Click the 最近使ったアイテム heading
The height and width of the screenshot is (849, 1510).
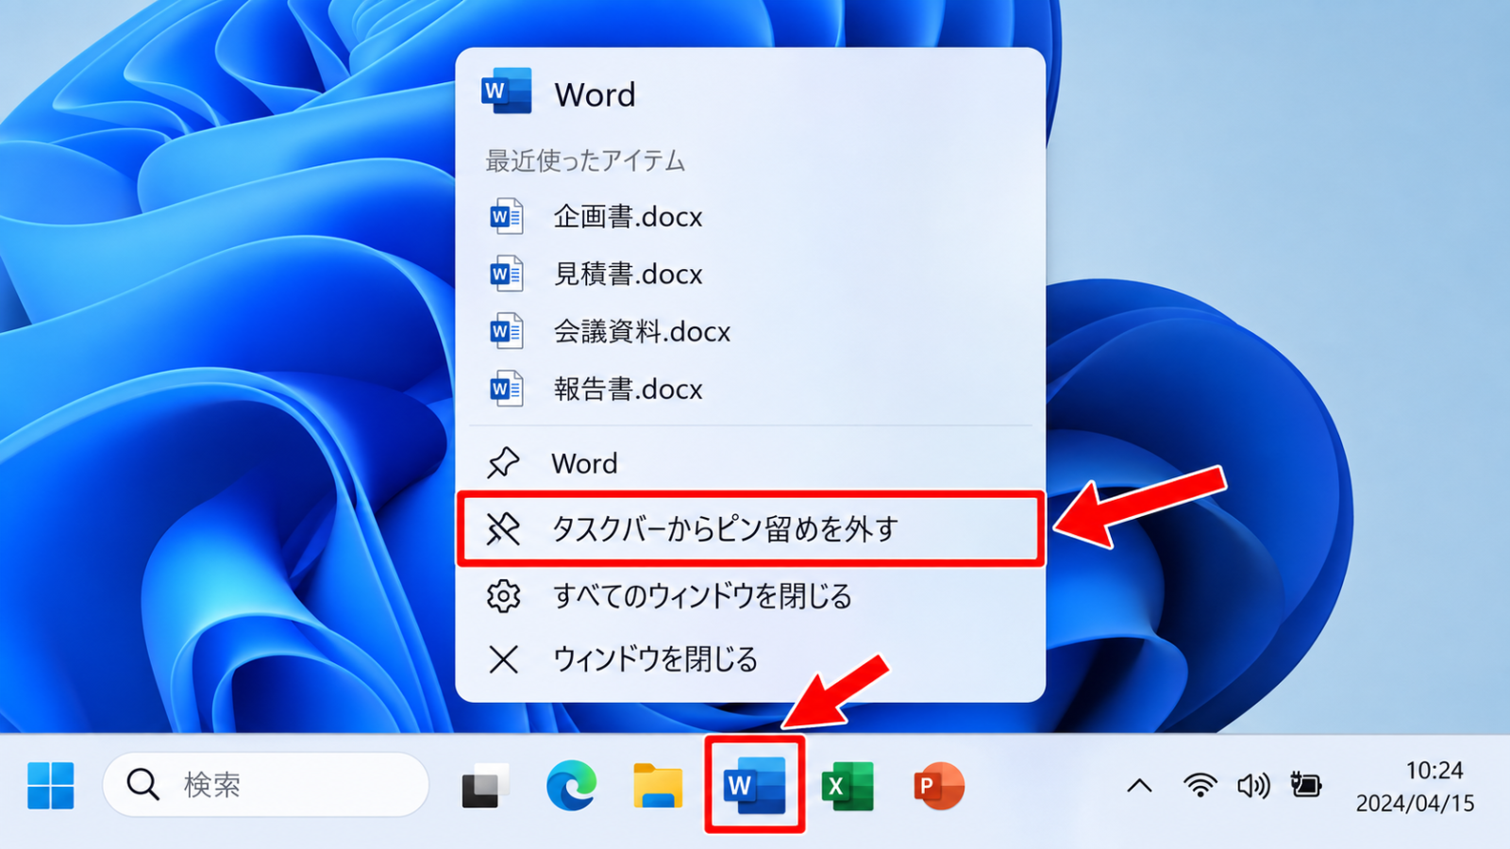pyautogui.click(x=585, y=161)
